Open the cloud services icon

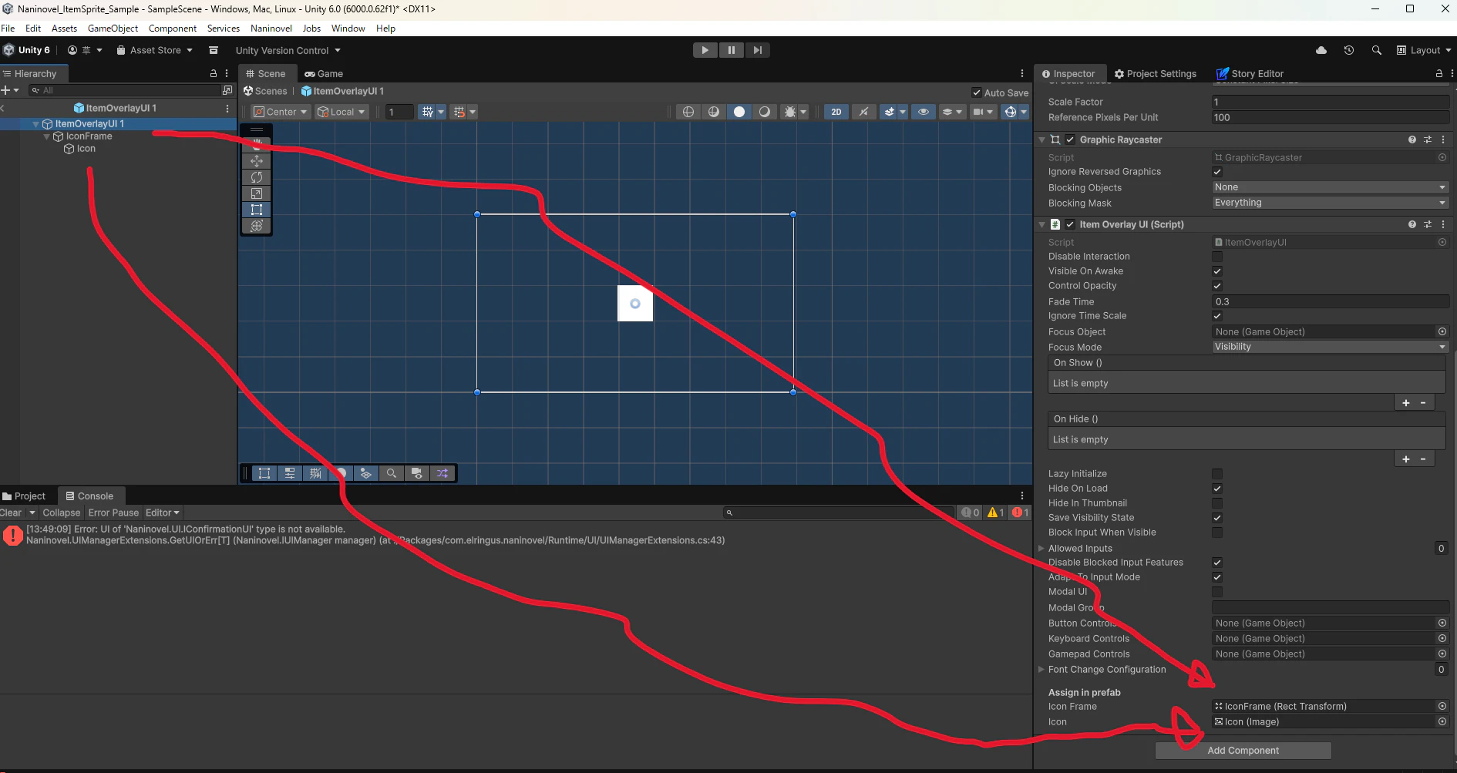pos(1321,50)
